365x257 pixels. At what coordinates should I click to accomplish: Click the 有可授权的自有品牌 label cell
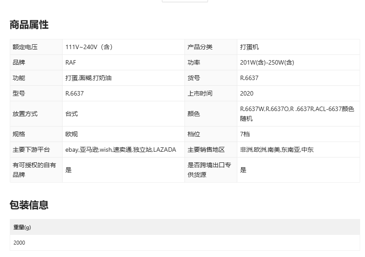35,170
